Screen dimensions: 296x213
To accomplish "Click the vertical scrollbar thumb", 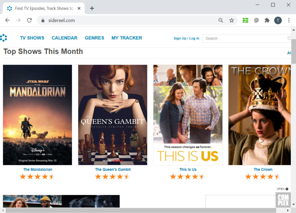I will 294,51.
